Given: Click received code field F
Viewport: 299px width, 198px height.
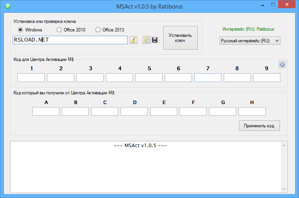Looking at the screenshot, I should pyautogui.click(x=193, y=111).
